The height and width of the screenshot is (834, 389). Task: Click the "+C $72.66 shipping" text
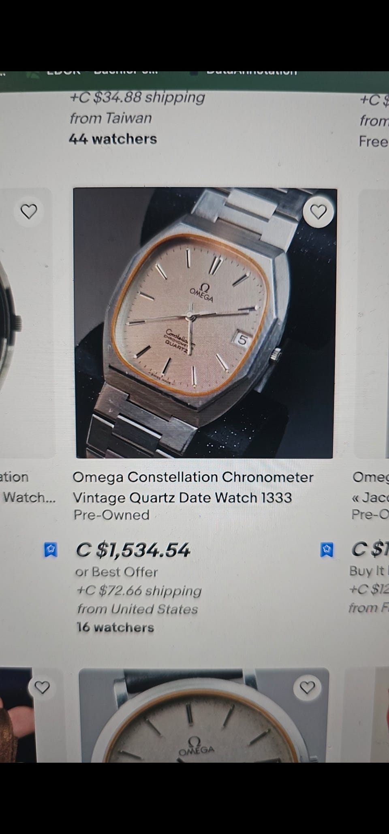[x=139, y=591]
